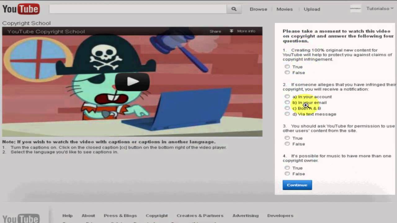Open Upload in top navigation
The image size is (397, 223).
click(312, 9)
